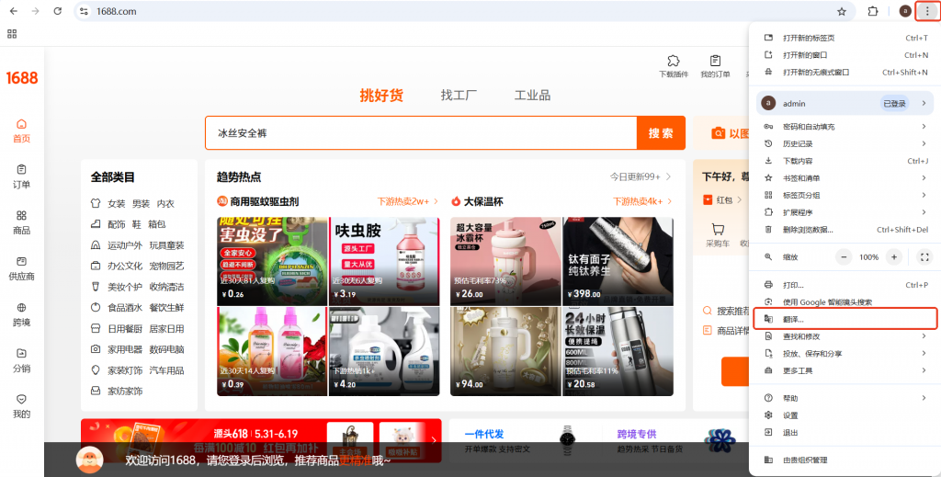Viewport: 941px width, 477px height.
Task: Select 删除浏览数据... menu item
Action: 845,230
